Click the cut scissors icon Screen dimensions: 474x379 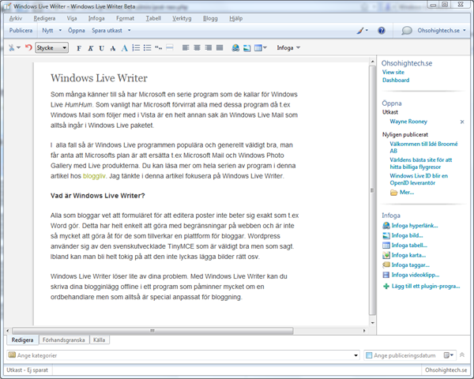(x=12, y=47)
